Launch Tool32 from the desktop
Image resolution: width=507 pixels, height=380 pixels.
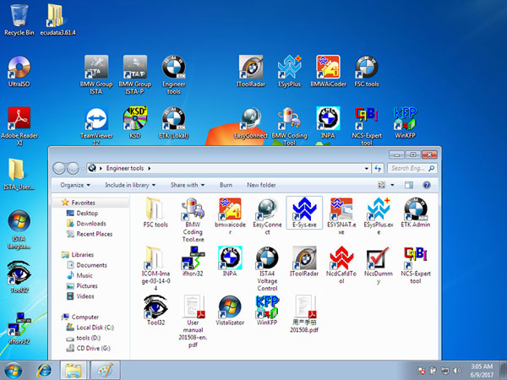pyautogui.click(x=19, y=277)
